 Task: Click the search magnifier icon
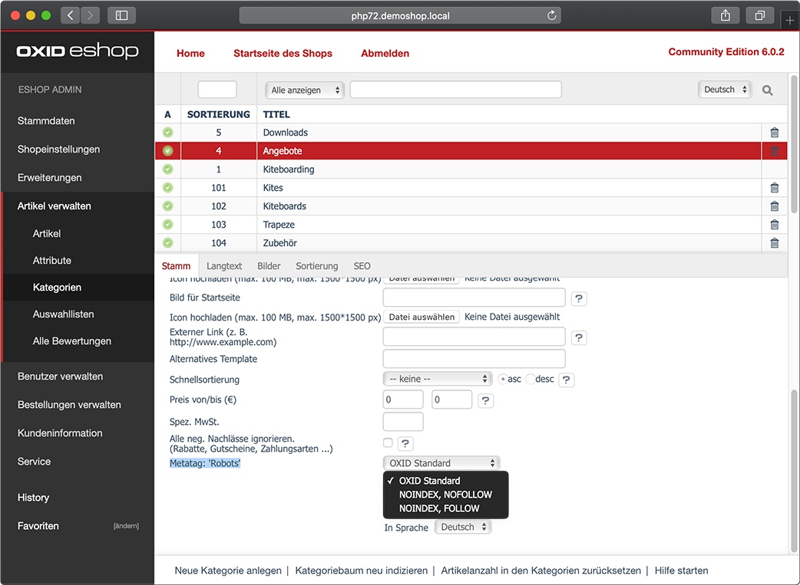(767, 90)
